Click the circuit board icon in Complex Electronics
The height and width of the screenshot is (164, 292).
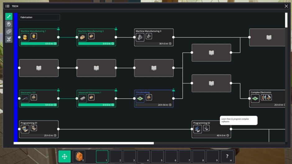point(255,99)
